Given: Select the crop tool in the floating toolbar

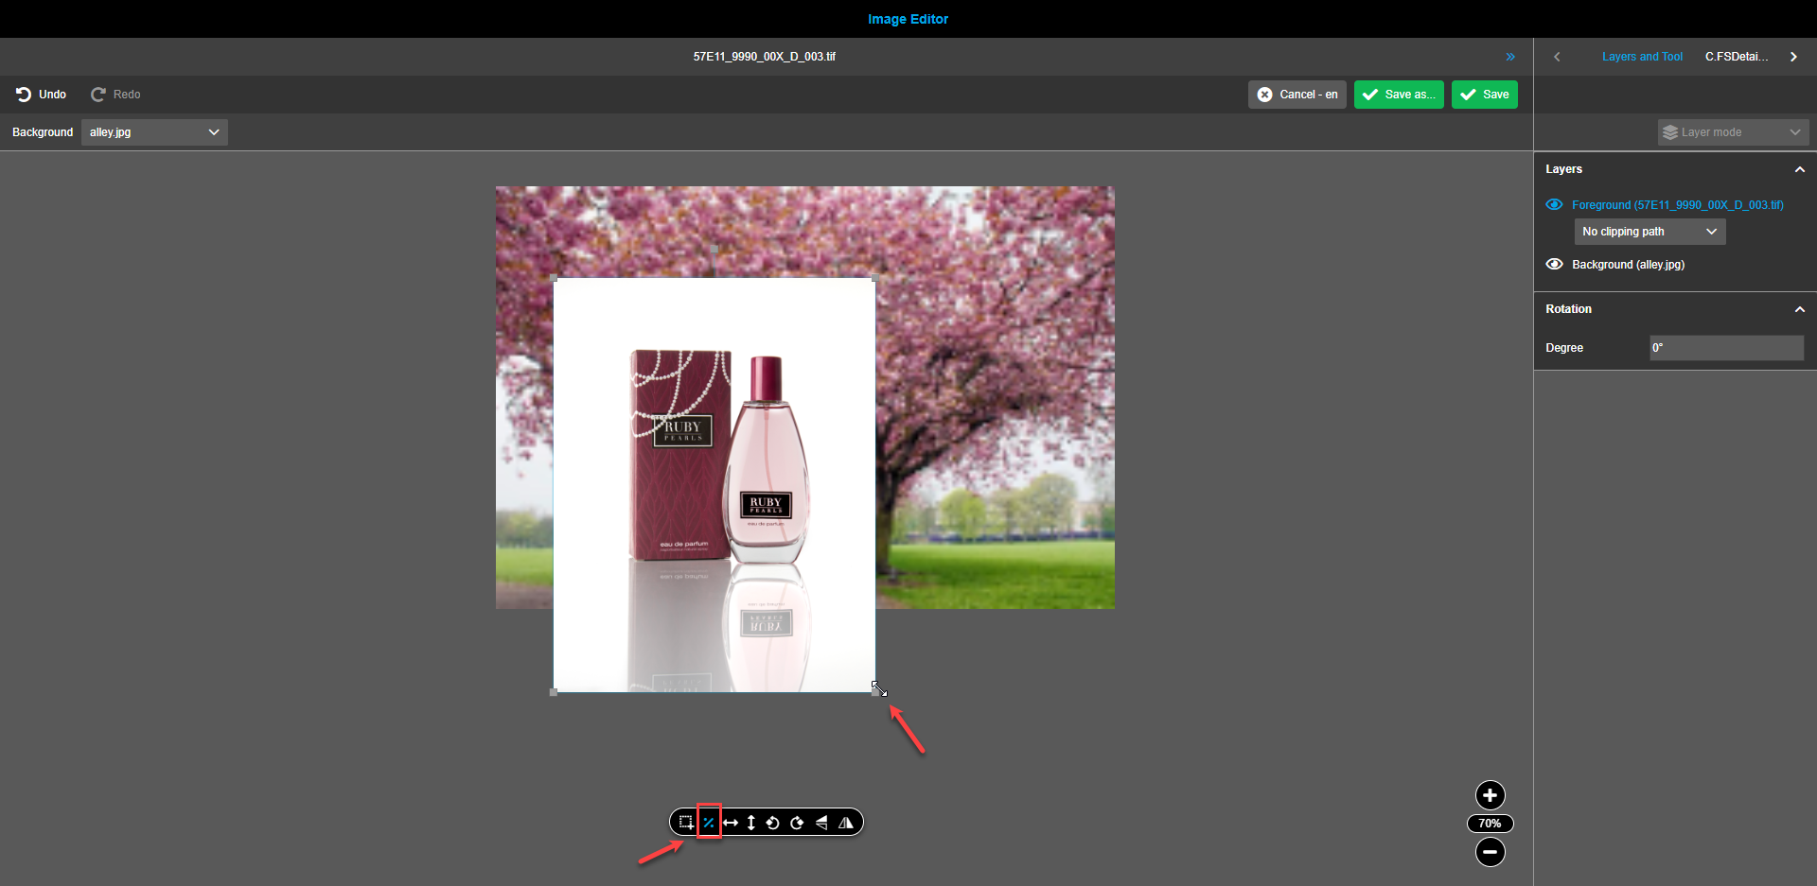Looking at the screenshot, I should point(685,822).
